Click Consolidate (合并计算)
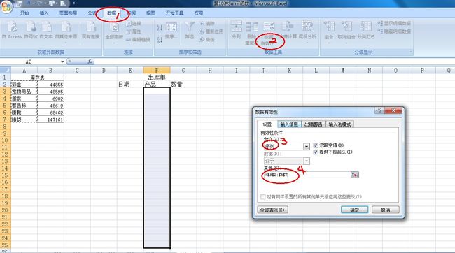This screenshot has height=253, width=455. coord(288,30)
